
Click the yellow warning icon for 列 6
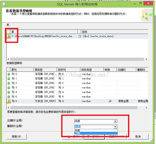[x=9, y=101]
